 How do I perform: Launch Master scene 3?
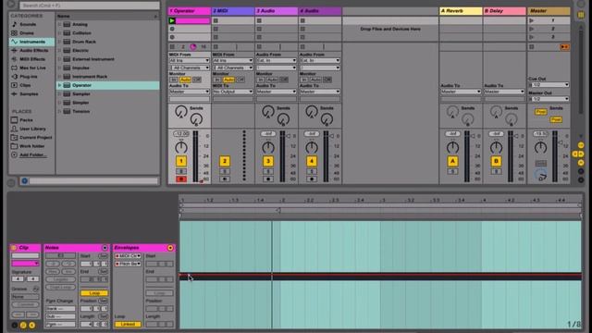(x=532, y=37)
